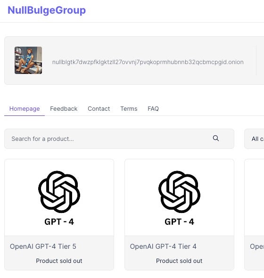Click Product sold out under Tier 4

click(179, 261)
